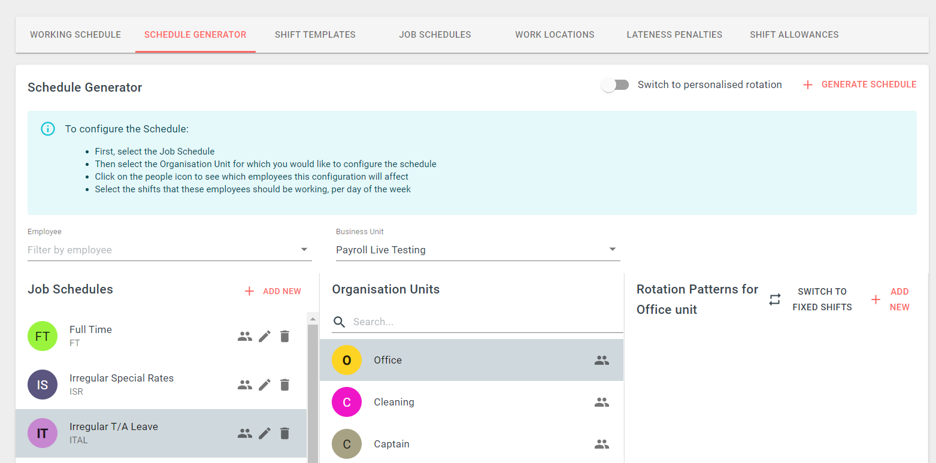This screenshot has width=936, height=463.
Task: Select the Full Time list row
Action: click(x=161, y=337)
